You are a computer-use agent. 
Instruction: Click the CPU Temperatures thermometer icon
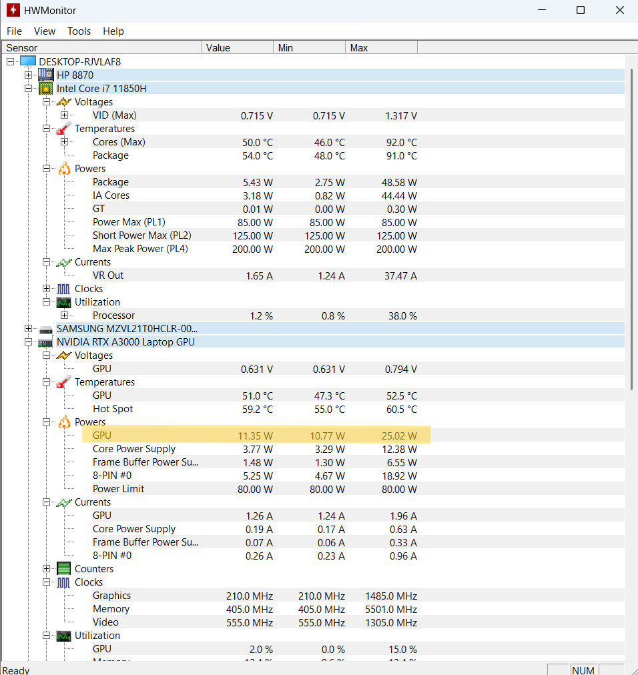click(64, 128)
